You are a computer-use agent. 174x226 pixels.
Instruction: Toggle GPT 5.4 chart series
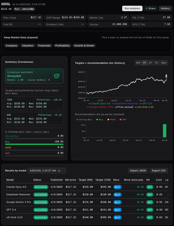146,103
